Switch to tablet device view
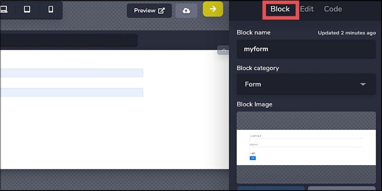 click(27, 10)
